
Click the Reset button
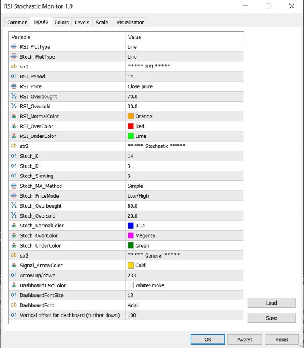tap(281, 339)
